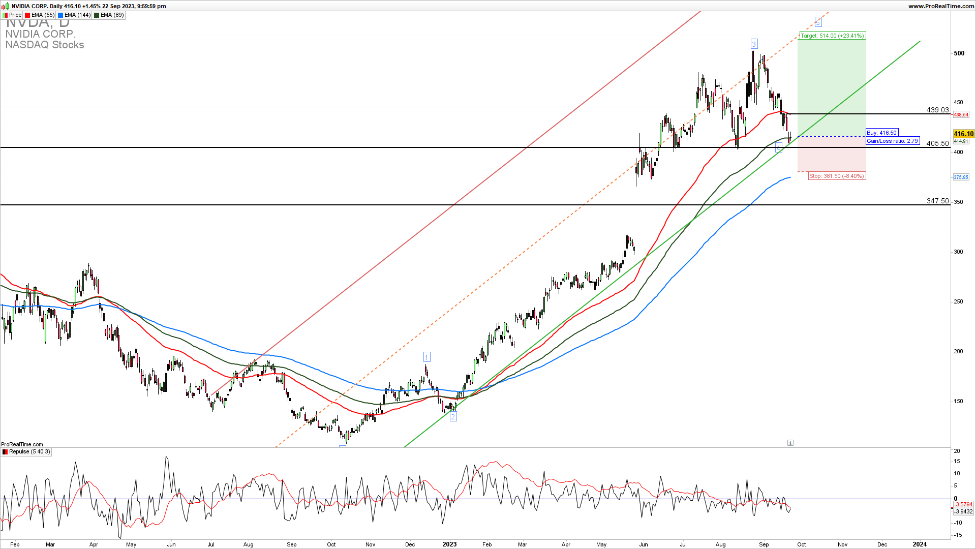This screenshot has height=549, width=976.
Task: Click the dark green EMA (89) color swatch
Action: [97, 15]
